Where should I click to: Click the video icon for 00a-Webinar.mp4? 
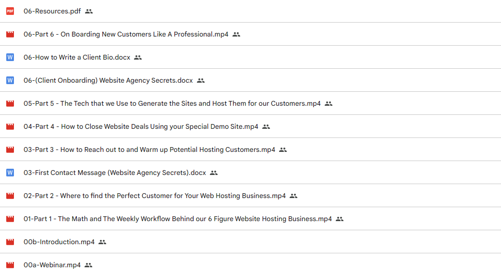click(10, 265)
